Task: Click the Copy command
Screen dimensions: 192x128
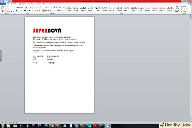Action: point(7,9)
